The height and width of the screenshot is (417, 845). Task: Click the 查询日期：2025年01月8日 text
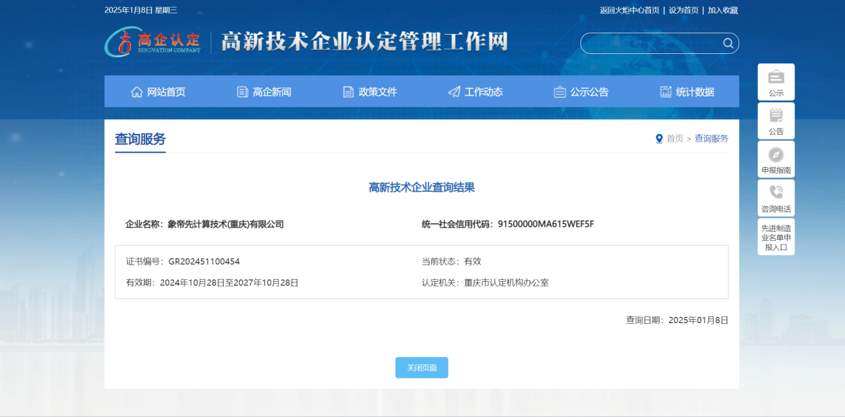[677, 320]
